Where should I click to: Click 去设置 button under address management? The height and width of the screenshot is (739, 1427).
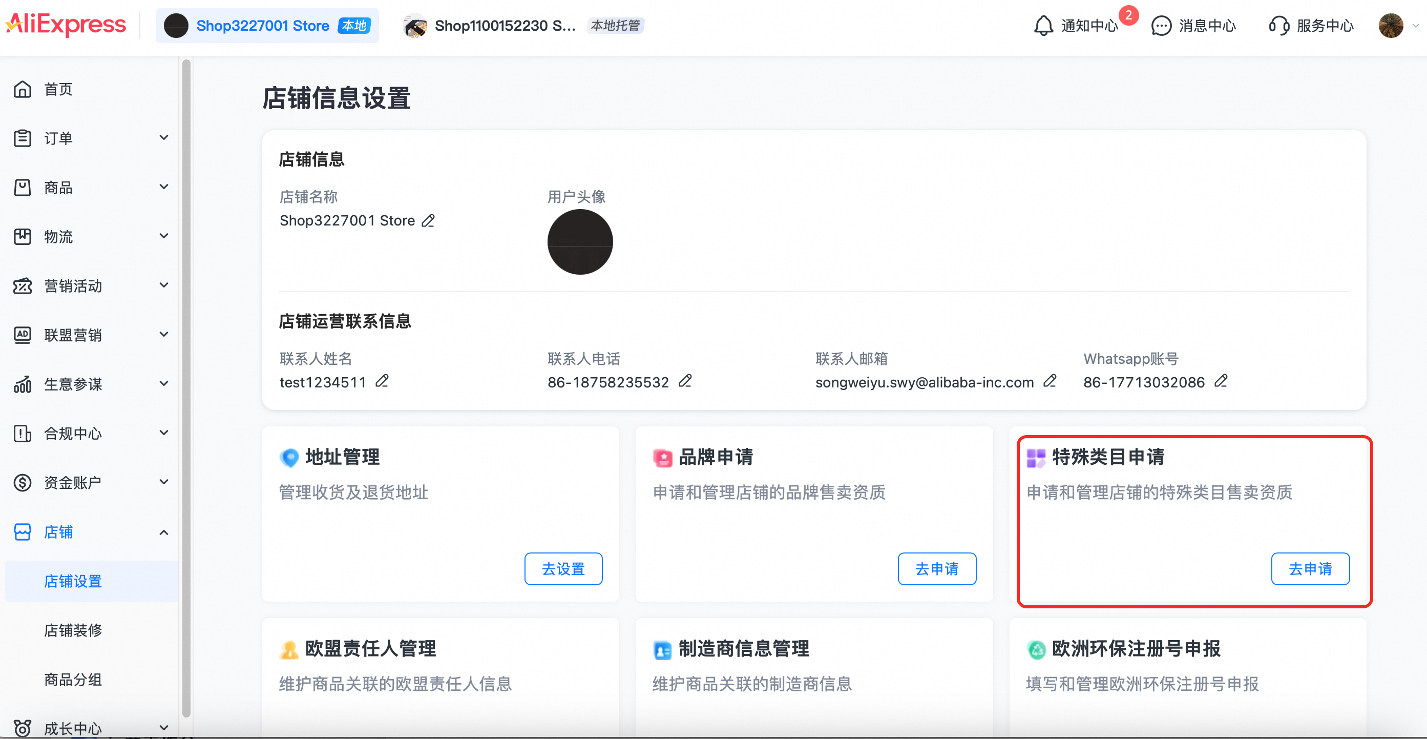[x=563, y=569]
